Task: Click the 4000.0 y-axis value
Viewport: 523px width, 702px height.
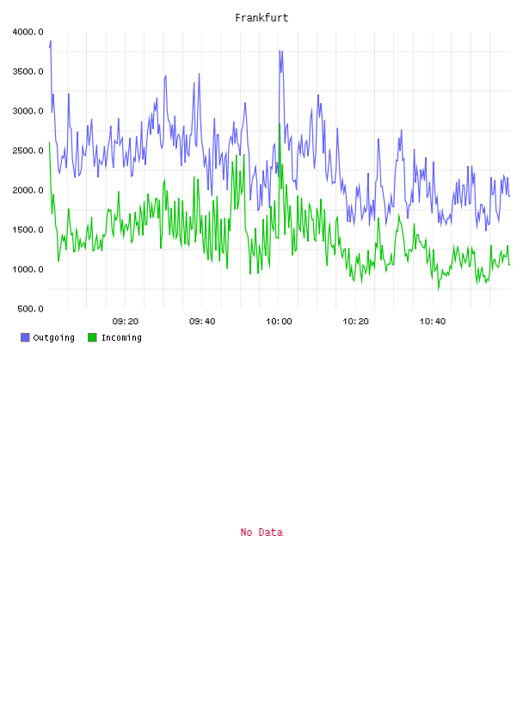Action: [x=28, y=32]
